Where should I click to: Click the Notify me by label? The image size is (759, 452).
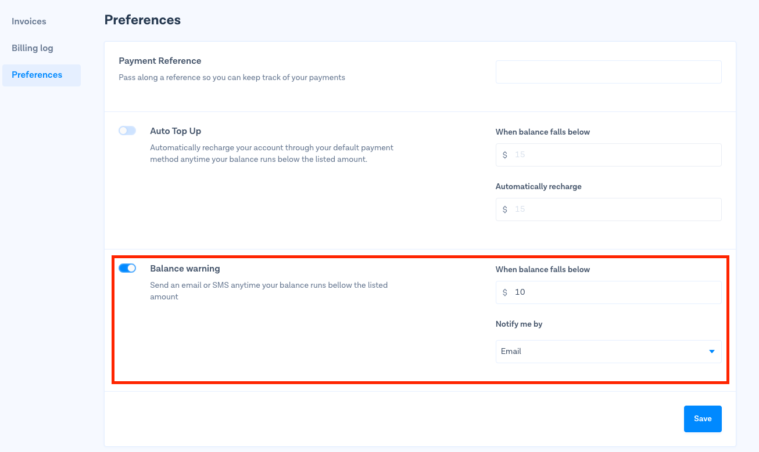(x=519, y=324)
